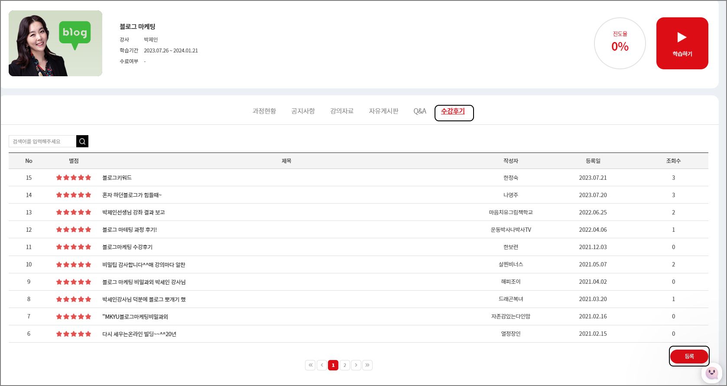The height and width of the screenshot is (386, 727).
Task: Switch to the 과정현황 tab
Action: [264, 111]
